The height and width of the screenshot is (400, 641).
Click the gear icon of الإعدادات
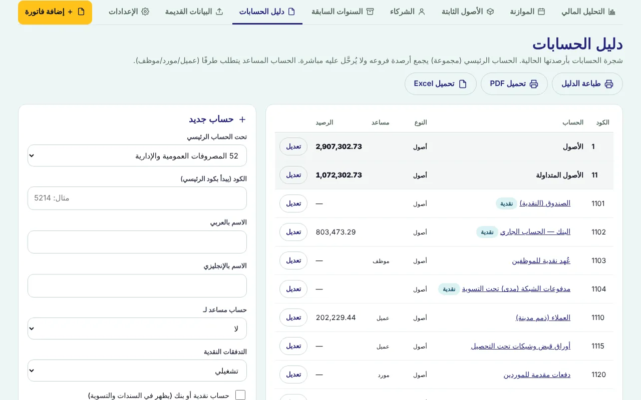(x=145, y=11)
